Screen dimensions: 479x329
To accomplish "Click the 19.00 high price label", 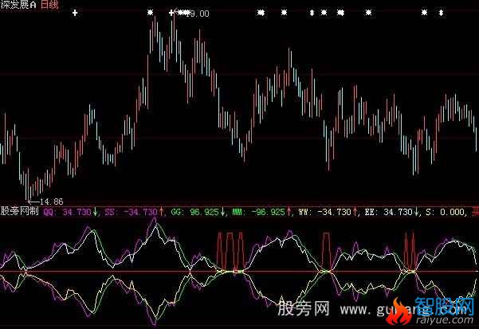I will click(x=199, y=14).
